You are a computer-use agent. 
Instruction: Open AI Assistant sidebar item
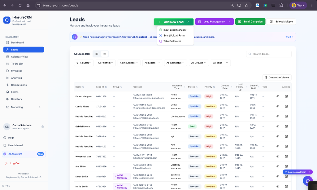coord(24,154)
